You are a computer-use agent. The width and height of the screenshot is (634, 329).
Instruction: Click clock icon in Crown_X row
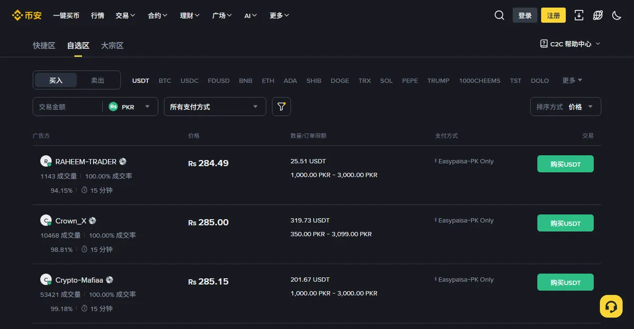click(84, 249)
